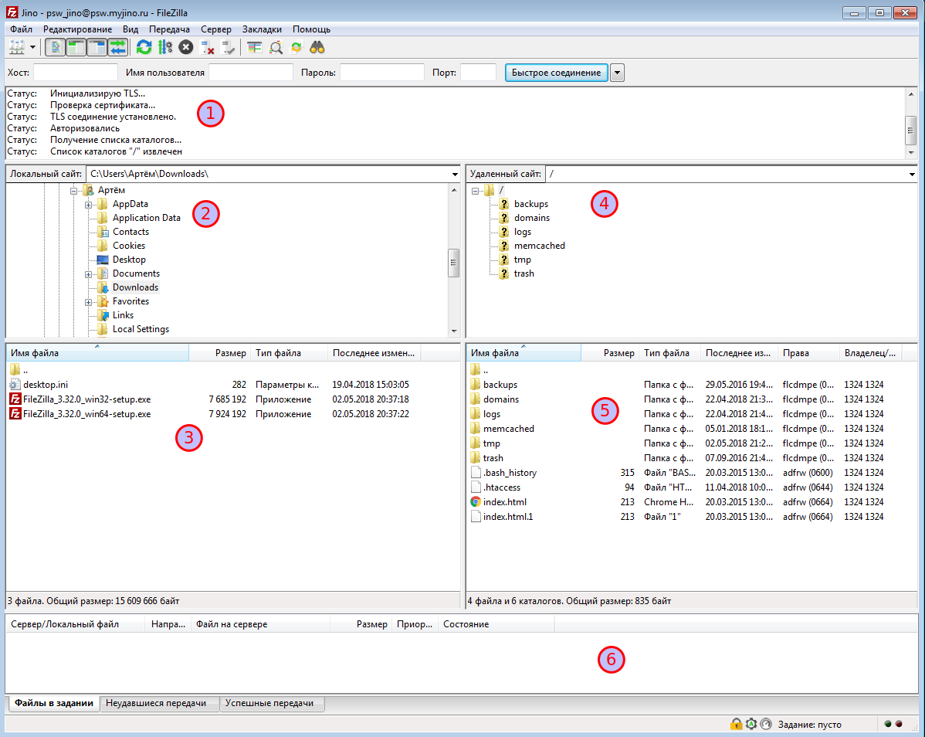Viewport: 925px width, 737px height.
Task: Click the refresh file lists icon
Action: tap(144, 47)
